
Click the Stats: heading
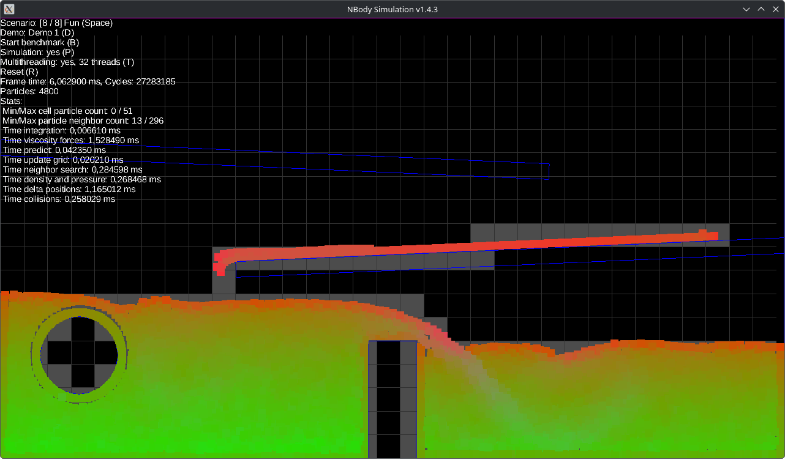(11, 102)
